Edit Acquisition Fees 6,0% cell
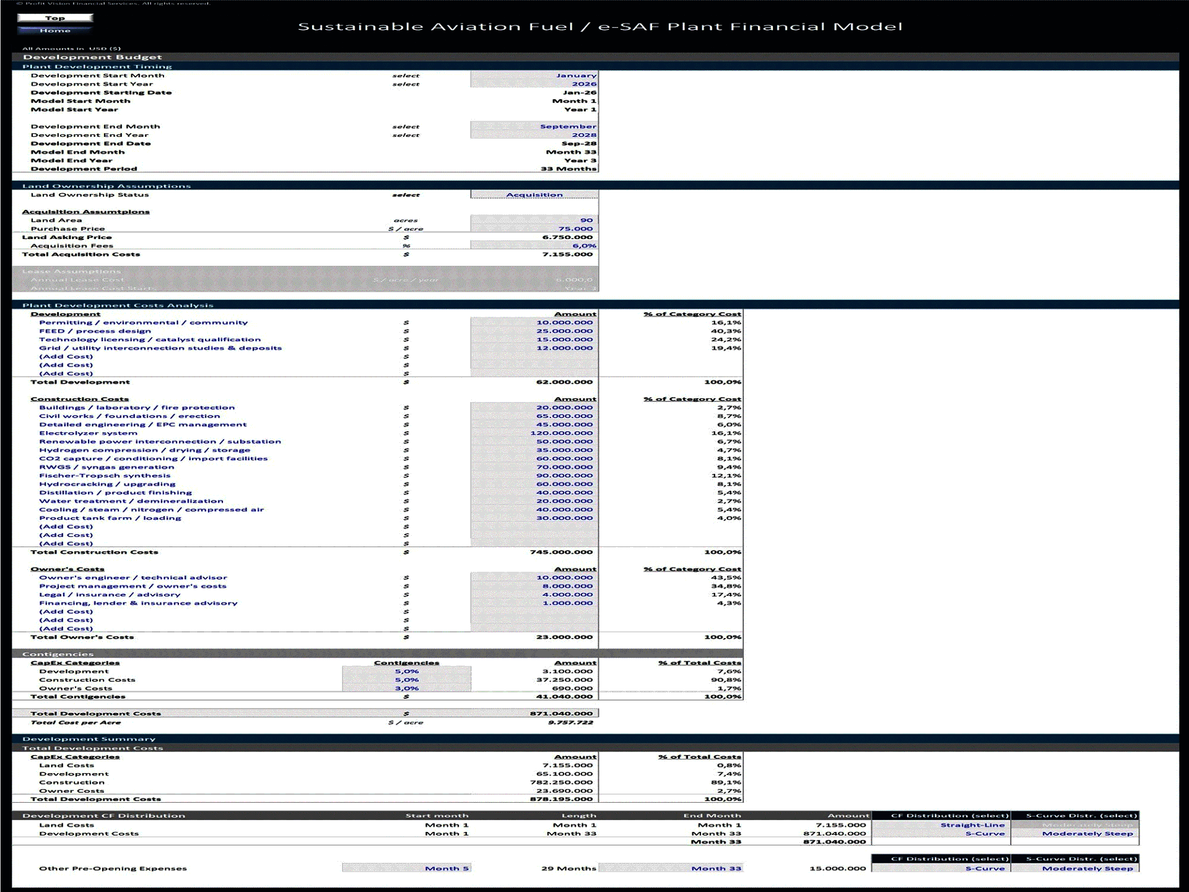This screenshot has width=1189, height=892. pos(534,246)
